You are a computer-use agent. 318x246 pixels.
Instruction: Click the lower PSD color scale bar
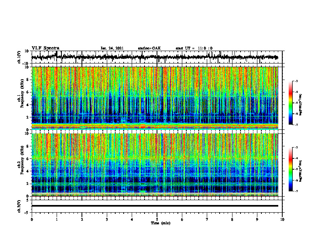(x=290, y=169)
